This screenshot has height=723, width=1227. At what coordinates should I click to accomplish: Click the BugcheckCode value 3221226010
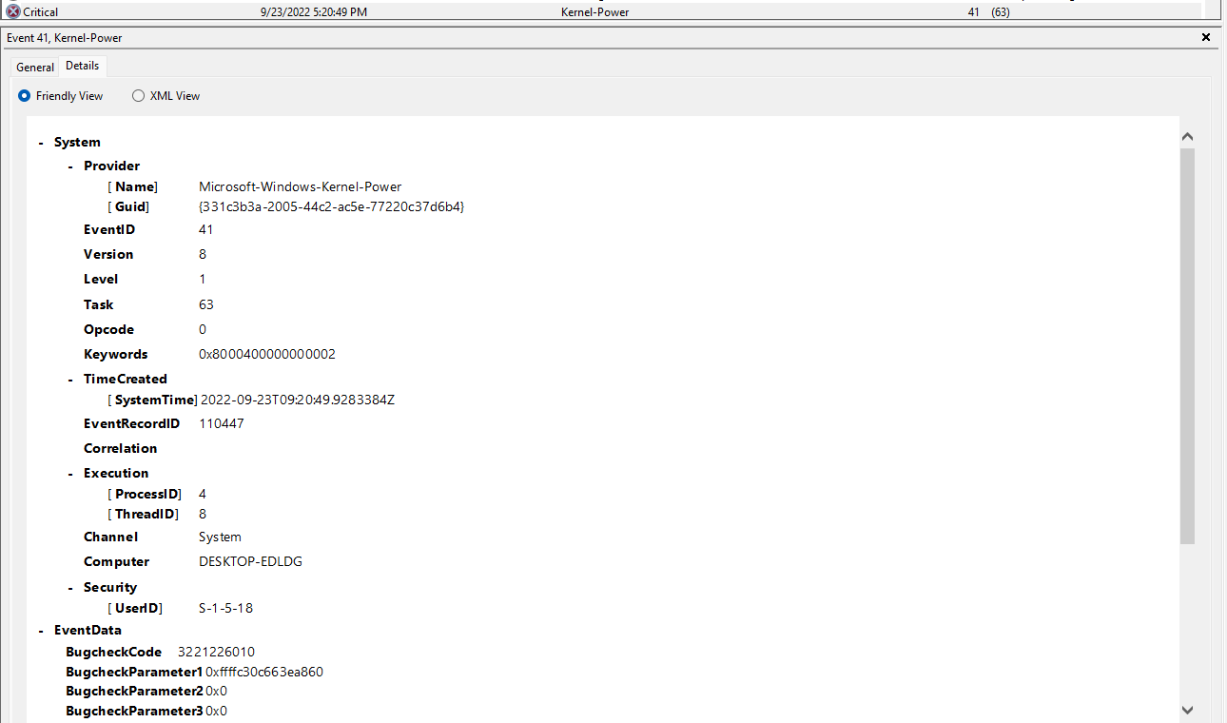216,653
